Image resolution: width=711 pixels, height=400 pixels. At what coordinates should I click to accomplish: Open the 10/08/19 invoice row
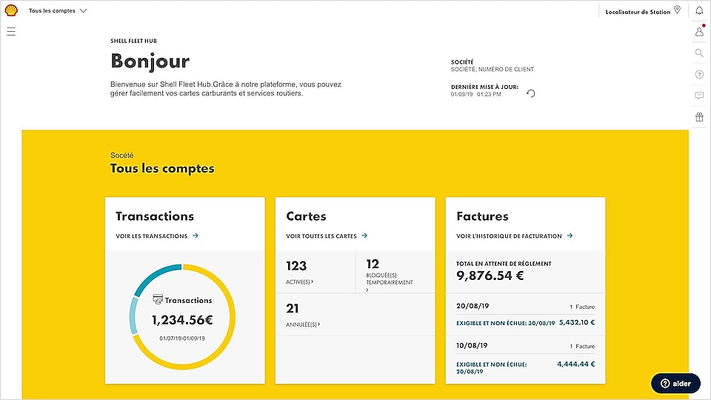point(526,359)
